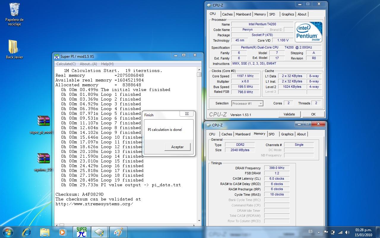Click Intel Pentium inside logo
Viewport: 380px width, 238px height.
(x=309, y=32)
